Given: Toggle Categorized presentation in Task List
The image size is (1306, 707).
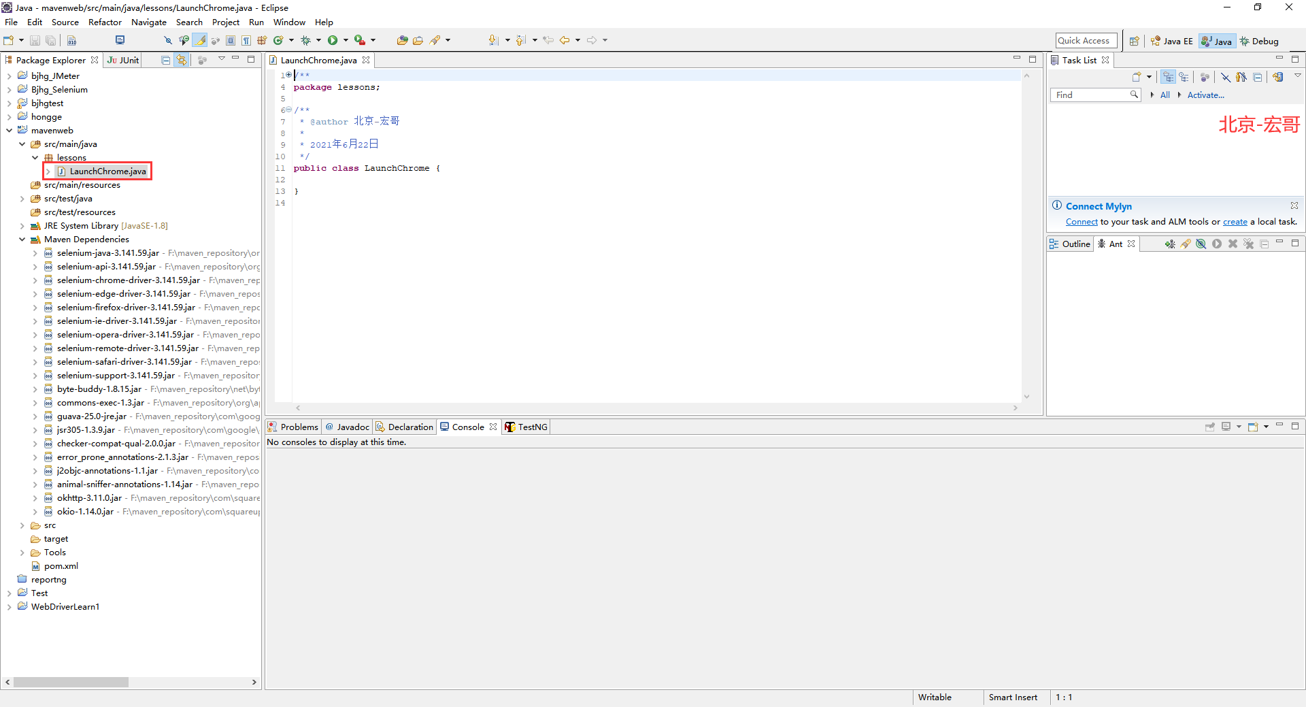Looking at the screenshot, I should tap(1168, 77).
